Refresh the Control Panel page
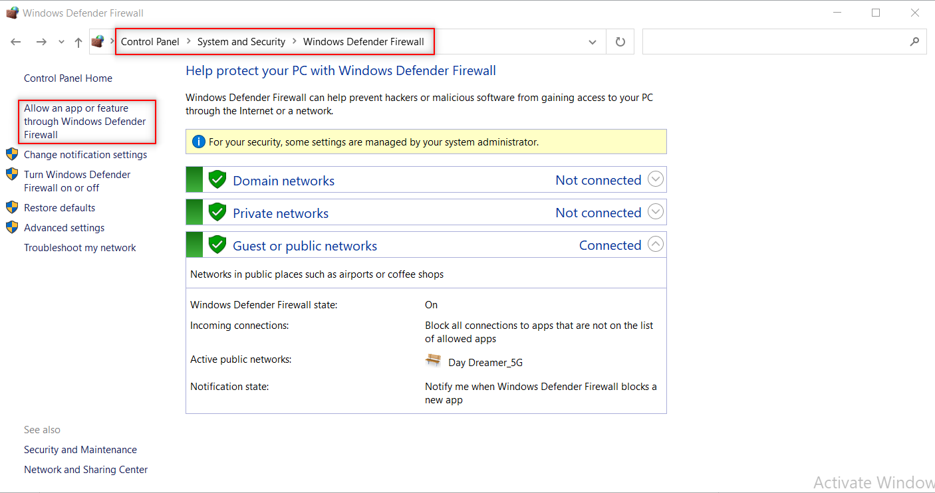The image size is (935, 493). [x=620, y=42]
